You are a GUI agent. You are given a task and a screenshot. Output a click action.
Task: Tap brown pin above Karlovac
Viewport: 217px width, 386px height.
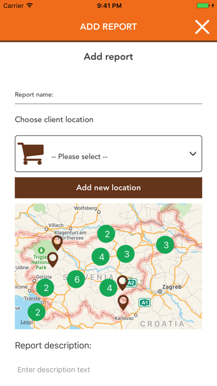tap(123, 303)
